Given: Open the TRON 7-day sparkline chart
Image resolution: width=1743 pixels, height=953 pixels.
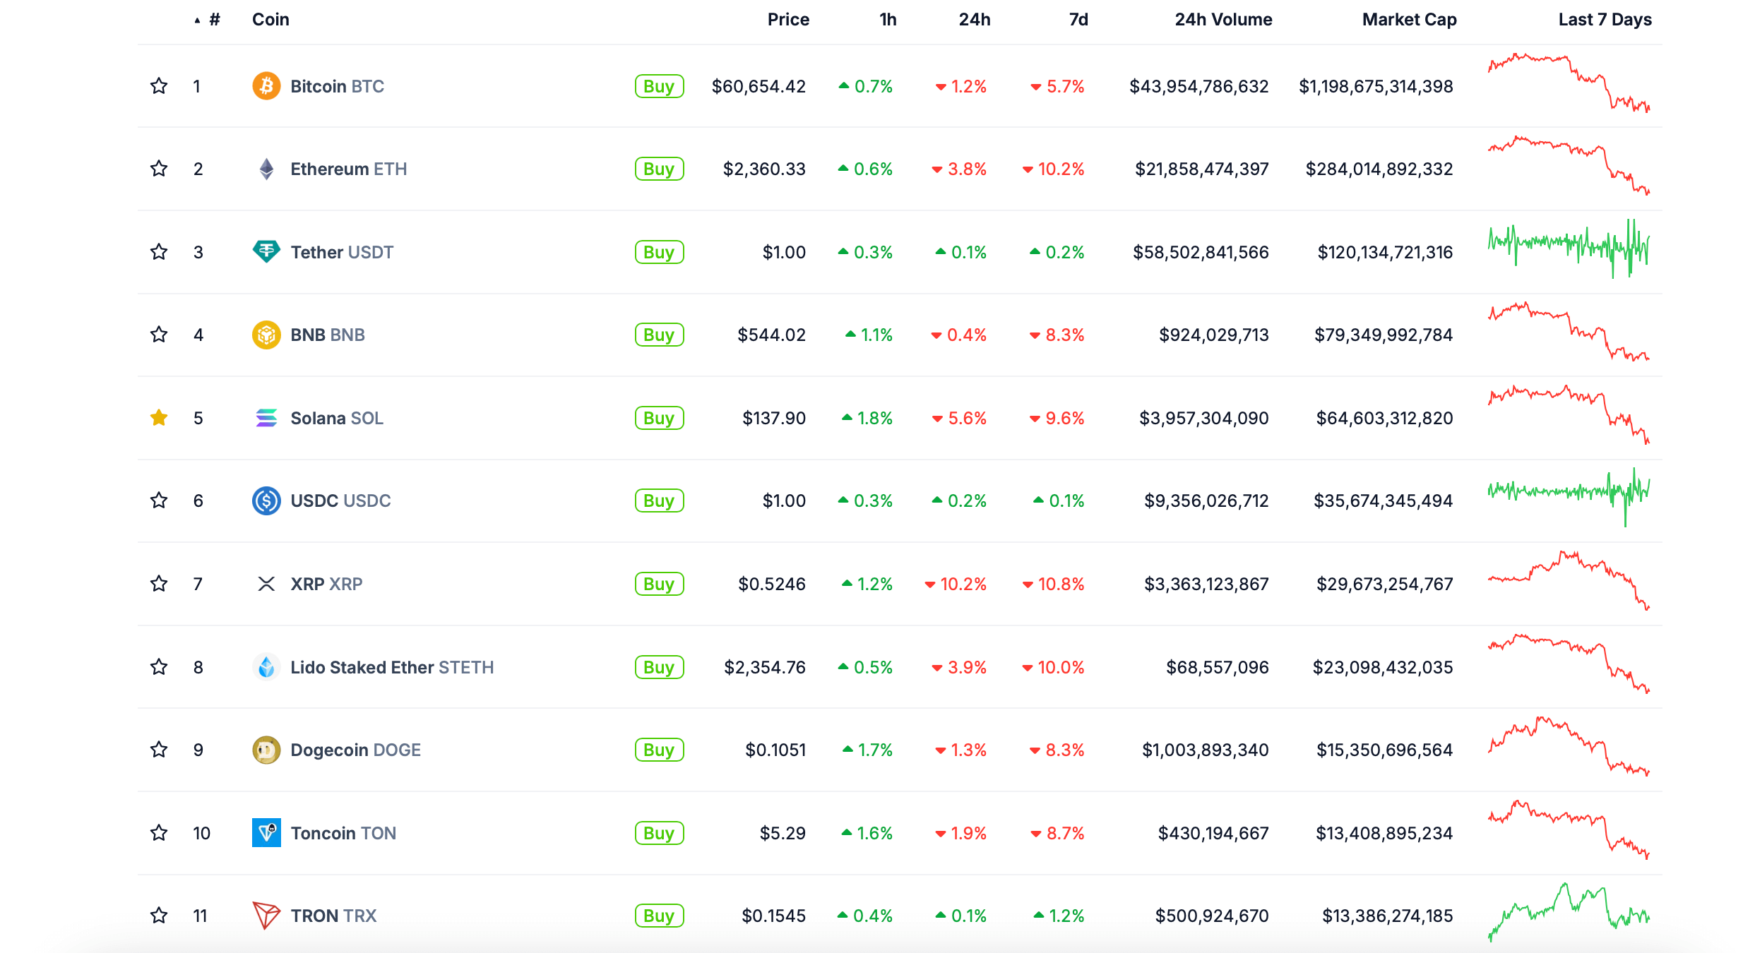Looking at the screenshot, I should pyautogui.click(x=1569, y=912).
